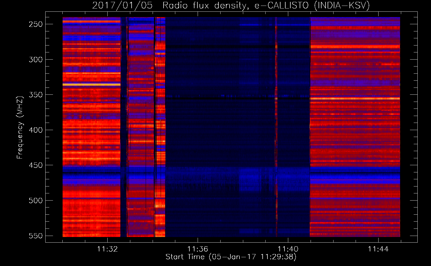The height and width of the screenshot is (266, 431).
Task: Click the 'Start Time (05-Jan-17 11:29:38)' label
Action: pyautogui.click(x=231, y=257)
